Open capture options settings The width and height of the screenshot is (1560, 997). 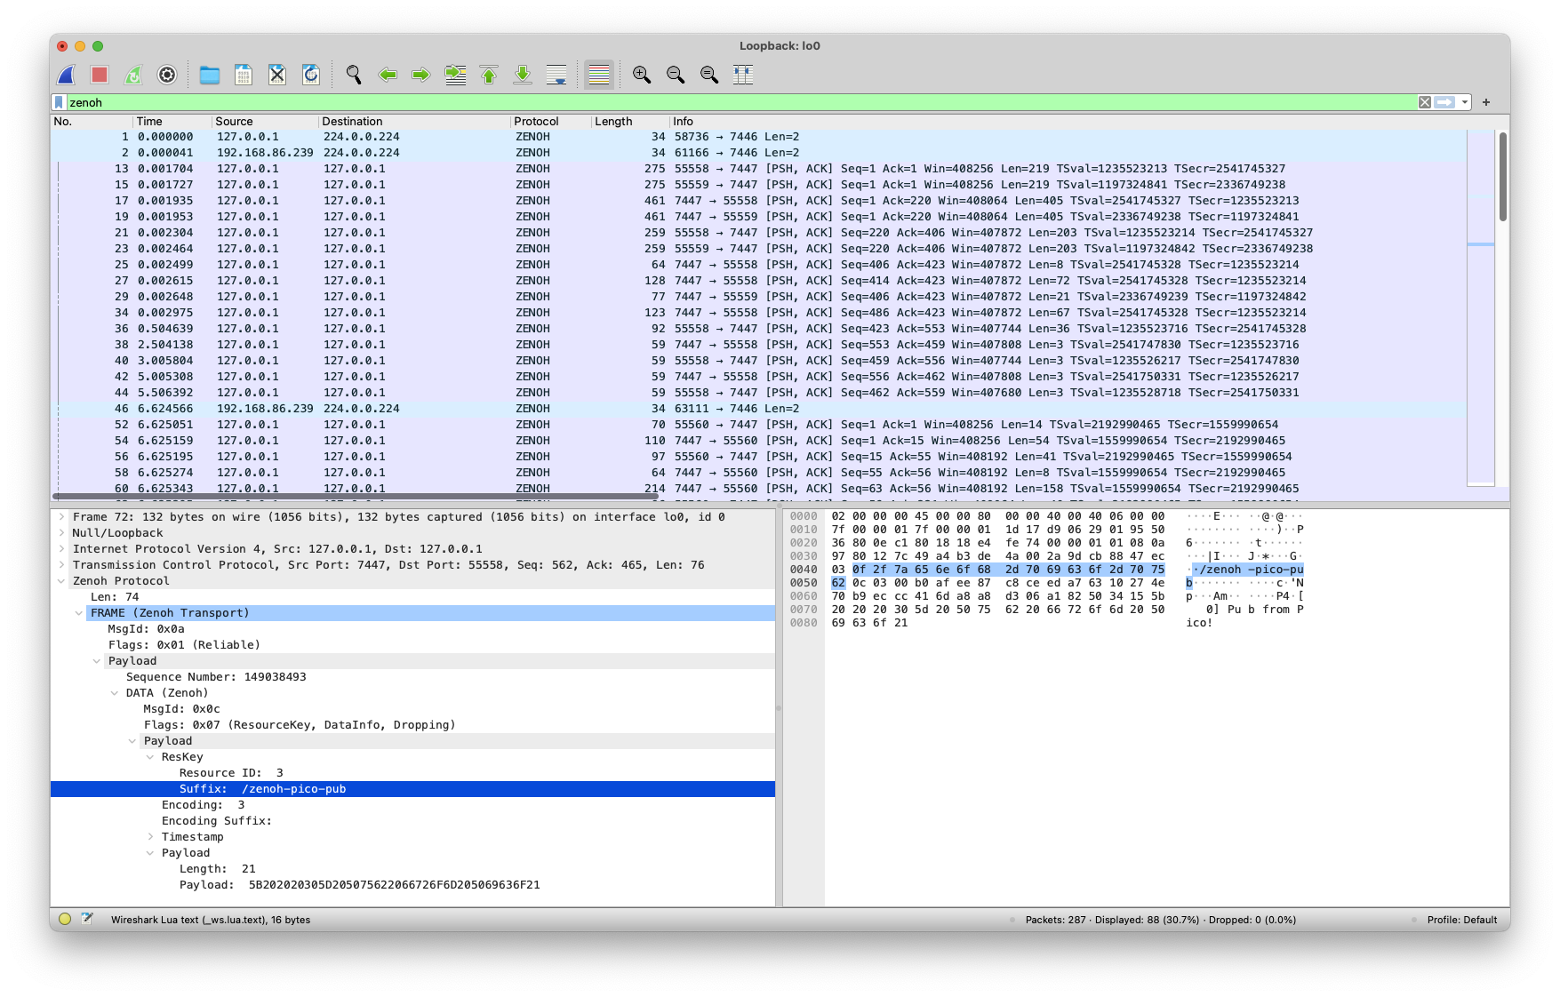[x=165, y=75]
